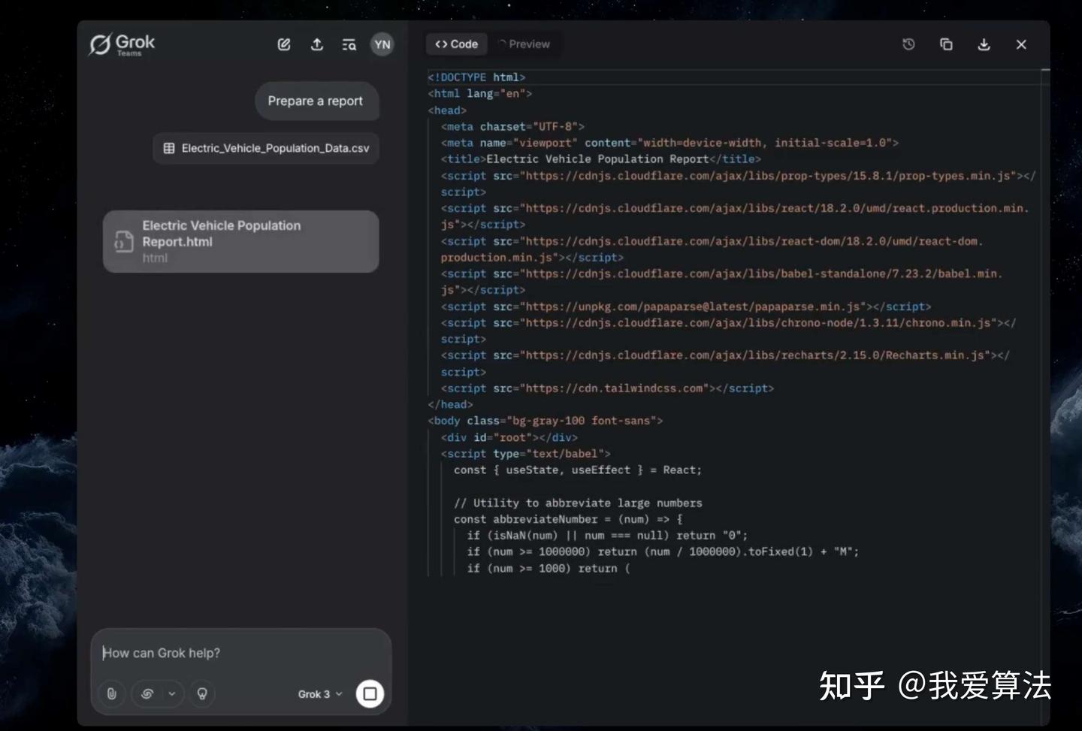The height and width of the screenshot is (731, 1082).
Task: Download the code using the download icon
Action: 984,44
